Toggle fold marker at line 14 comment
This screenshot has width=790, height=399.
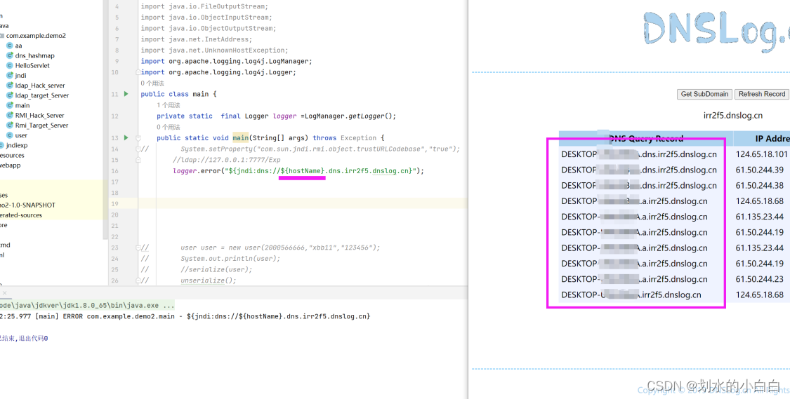click(x=138, y=149)
